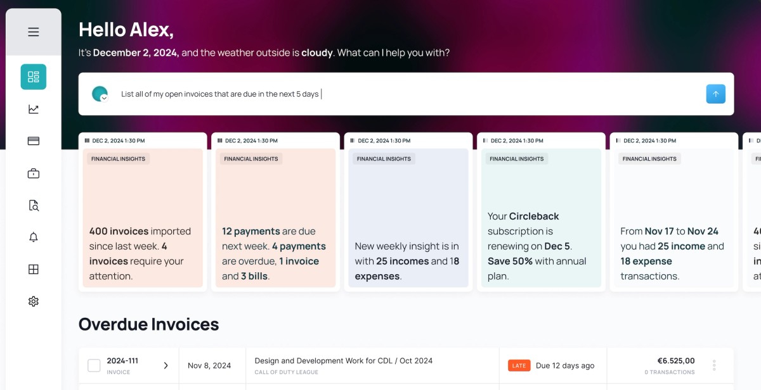Expand invoice 2024-111 details with its chevron

click(x=166, y=365)
